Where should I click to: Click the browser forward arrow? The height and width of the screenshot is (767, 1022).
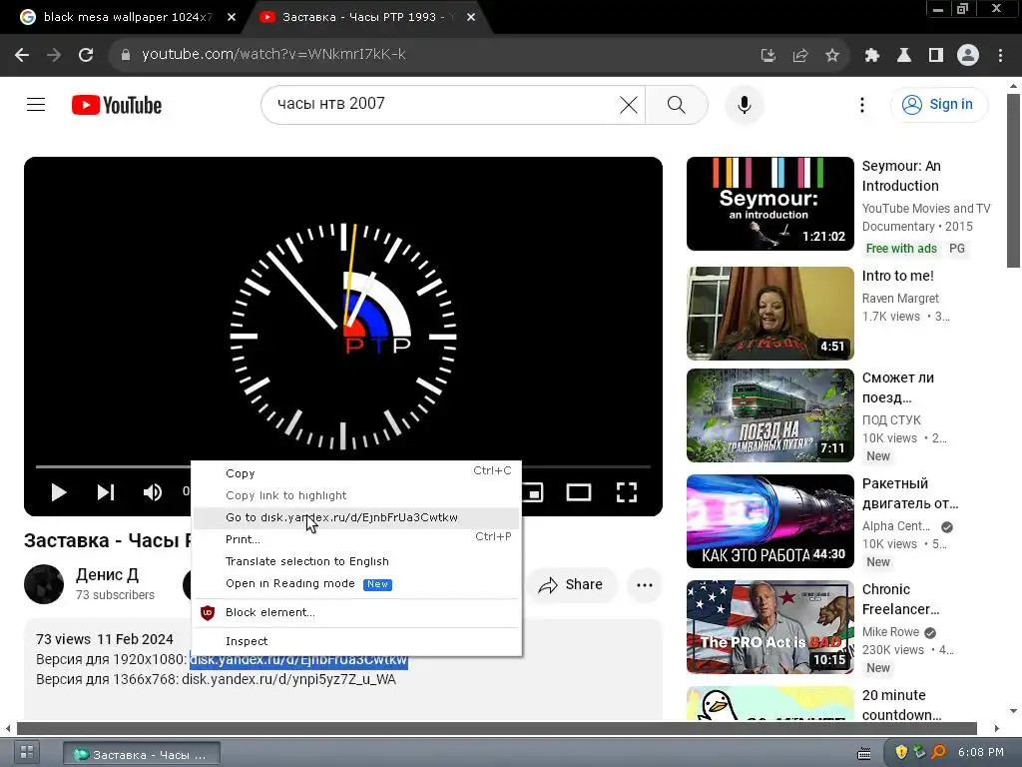54,55
